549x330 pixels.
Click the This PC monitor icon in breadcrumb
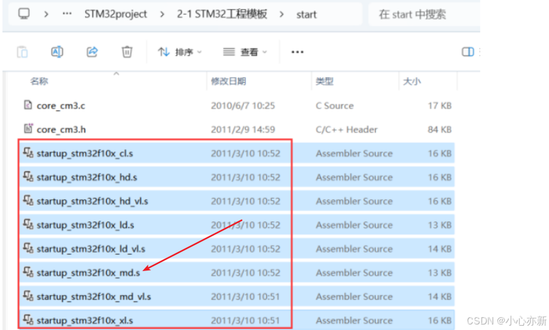[24, 14]
